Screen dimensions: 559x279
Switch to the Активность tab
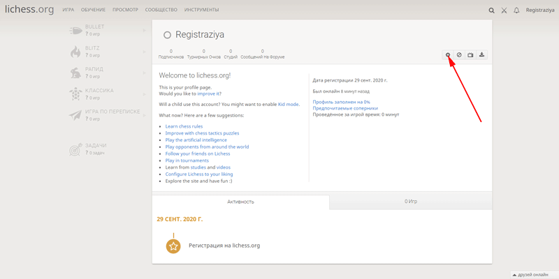coord(240,202)
